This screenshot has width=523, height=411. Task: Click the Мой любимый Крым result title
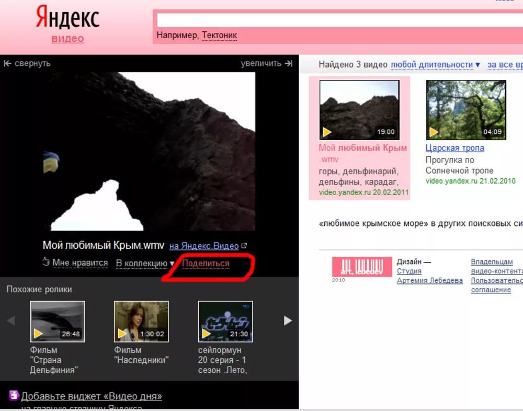coord(362,153)
